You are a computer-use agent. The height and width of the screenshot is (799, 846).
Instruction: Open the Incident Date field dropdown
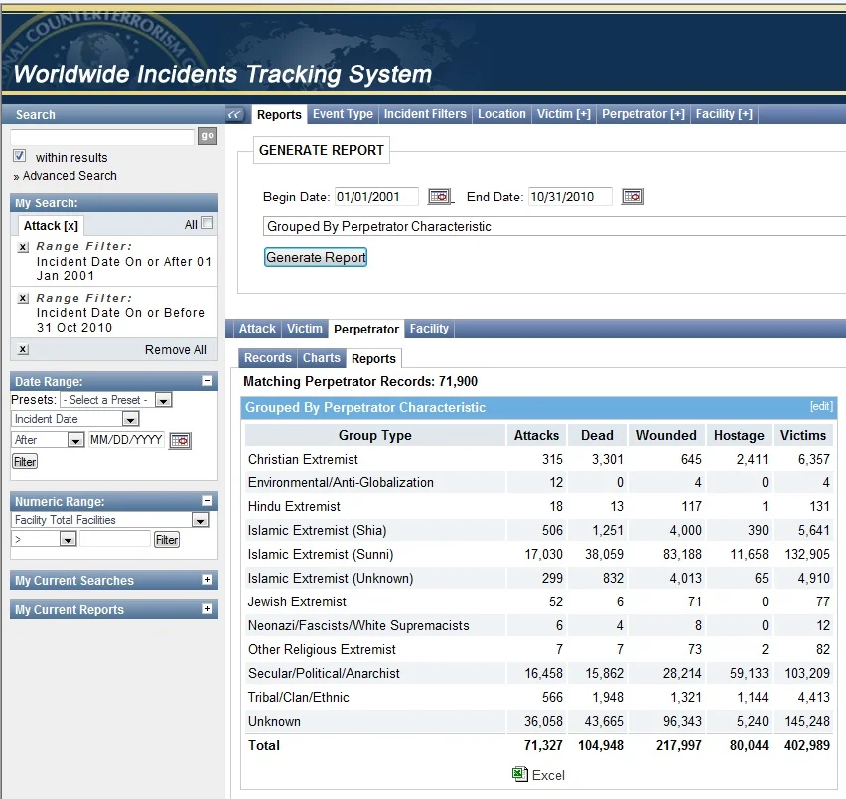click(130, 420)
